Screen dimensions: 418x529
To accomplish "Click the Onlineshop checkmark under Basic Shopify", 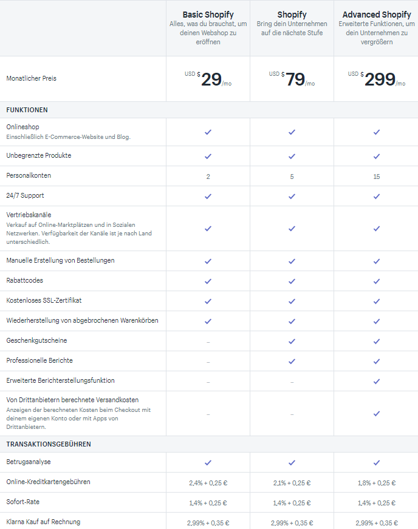I will 208,132.
